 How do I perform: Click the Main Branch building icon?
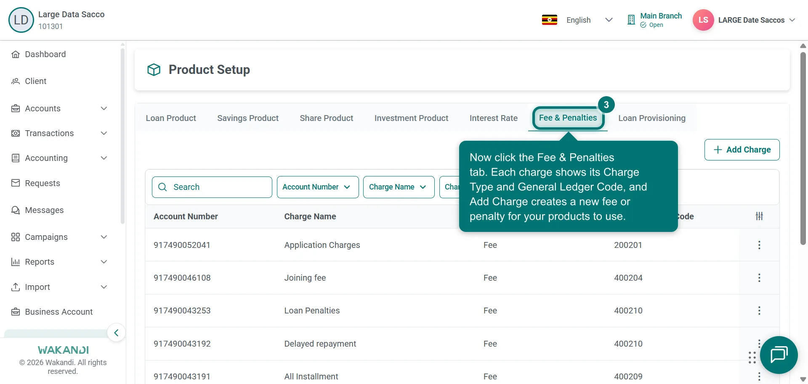tap(631, 20)
